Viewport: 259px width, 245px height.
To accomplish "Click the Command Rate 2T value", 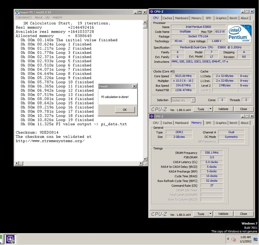I will click(212, 185).
